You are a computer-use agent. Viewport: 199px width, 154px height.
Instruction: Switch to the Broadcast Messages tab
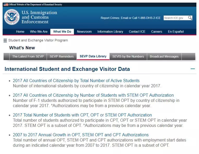pos(164,57)
